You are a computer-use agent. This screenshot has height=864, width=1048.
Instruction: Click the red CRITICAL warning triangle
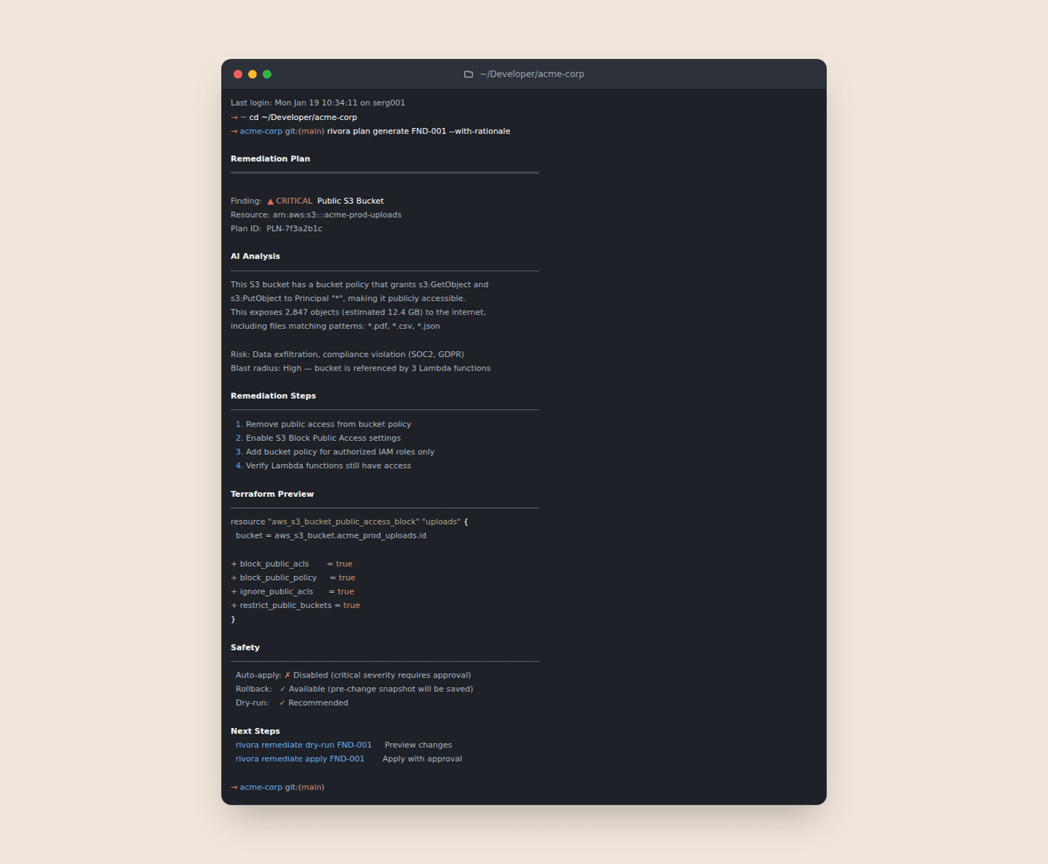[x=271, y=202]
